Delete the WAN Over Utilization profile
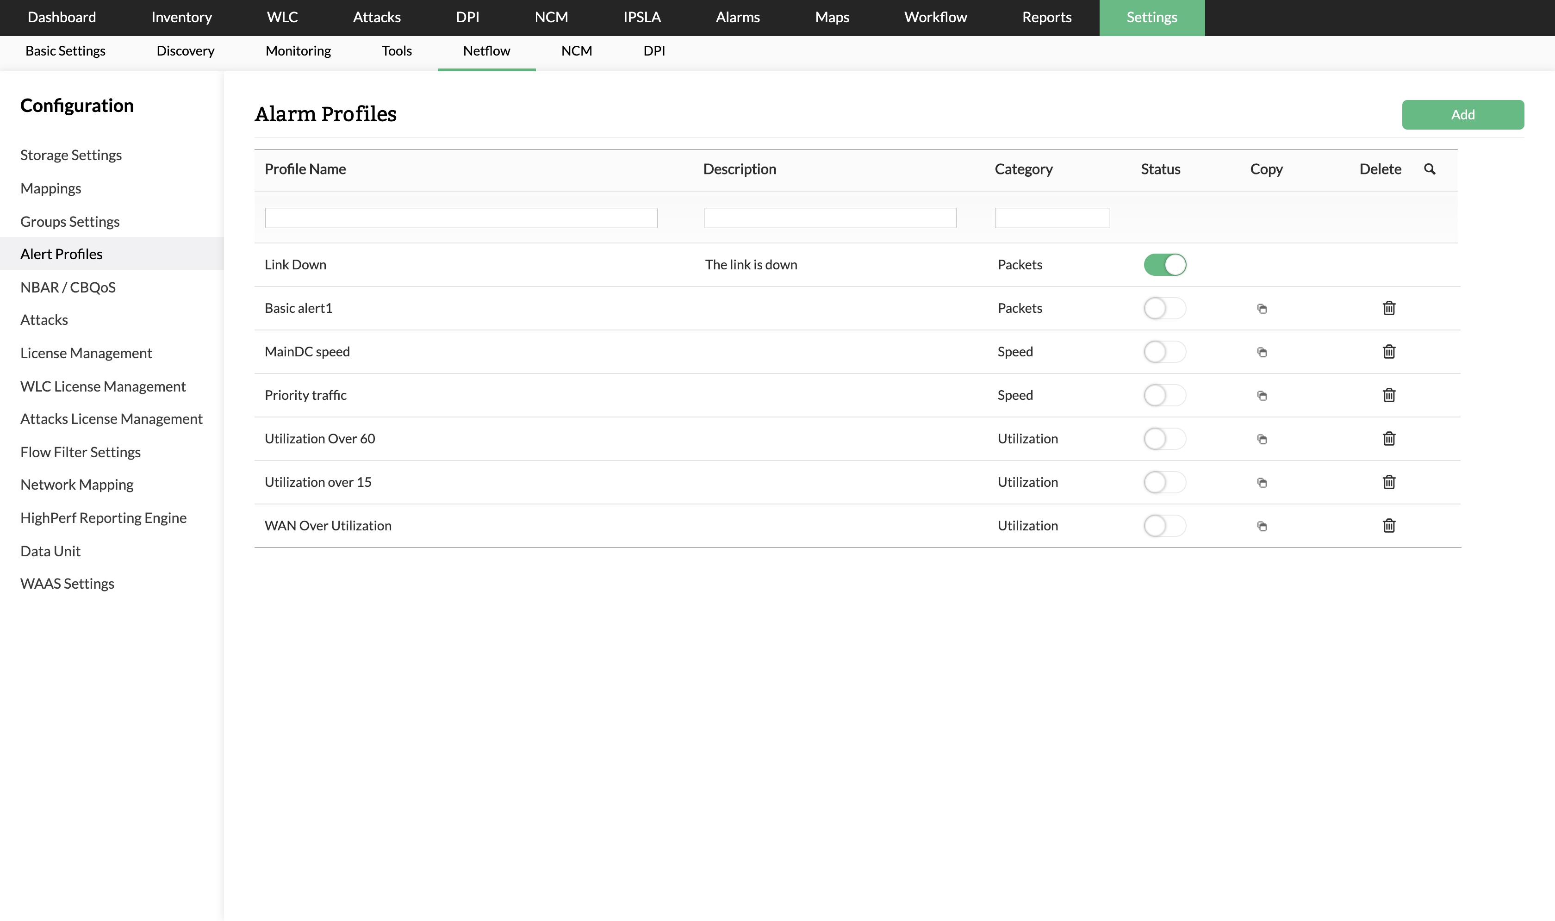The width and height of the screenshot is (1555, 921). (1389, 525)
